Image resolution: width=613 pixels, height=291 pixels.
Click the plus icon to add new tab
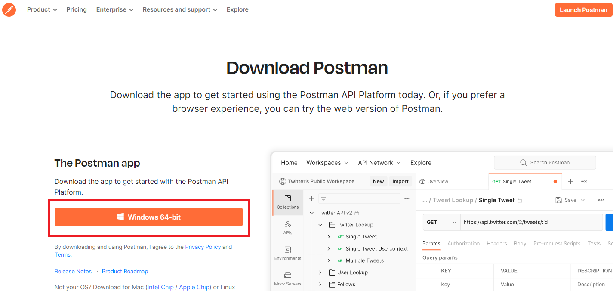point(570,182)
